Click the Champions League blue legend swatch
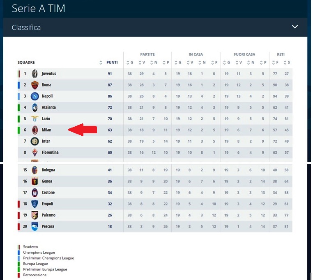 [19, 253]
